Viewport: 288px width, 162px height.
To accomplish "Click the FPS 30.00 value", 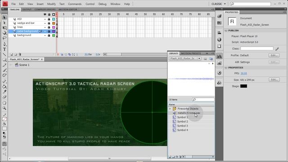I will pyautogui.click(x=244, y=73).
